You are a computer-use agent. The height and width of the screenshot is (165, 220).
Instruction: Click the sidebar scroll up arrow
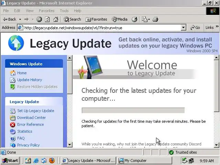pos(70,58)
